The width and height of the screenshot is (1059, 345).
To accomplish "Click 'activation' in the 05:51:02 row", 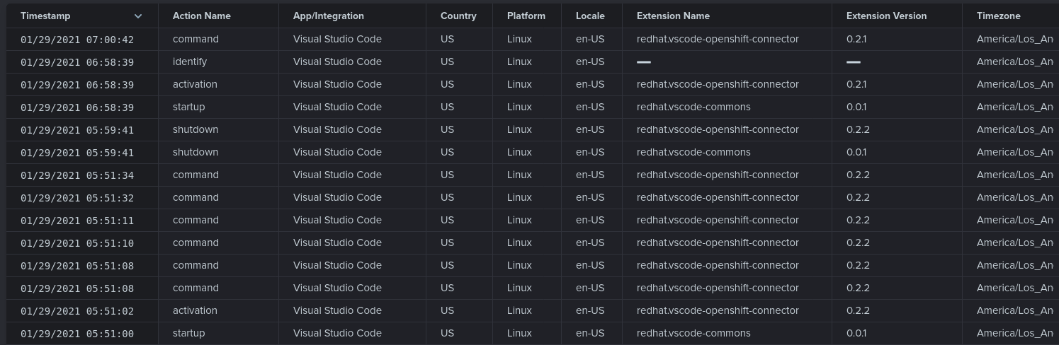I will (x=195, y=310).
